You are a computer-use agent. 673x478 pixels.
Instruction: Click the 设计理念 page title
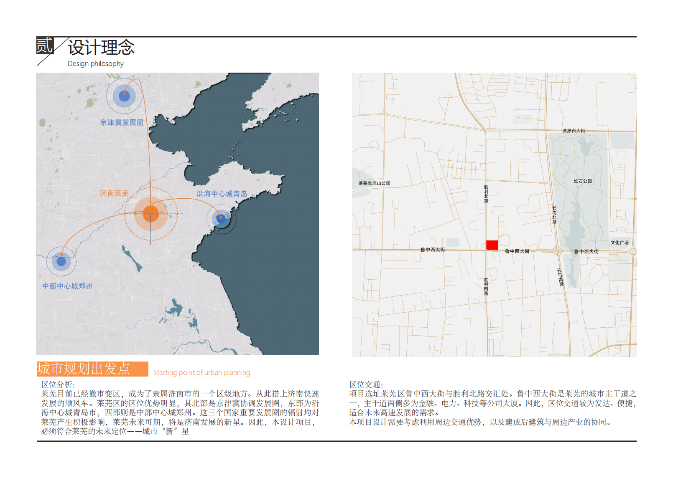101,48
